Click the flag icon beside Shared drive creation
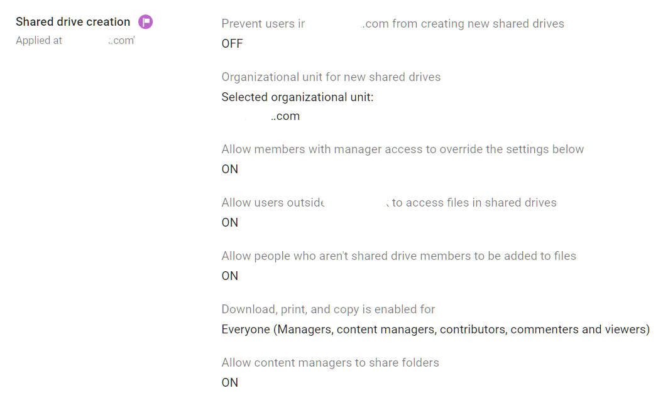This screenshot has height=398, width=663. [145, 21]
